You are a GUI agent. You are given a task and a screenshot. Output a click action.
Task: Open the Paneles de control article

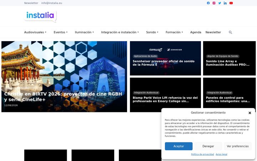[x=228, y=99]
